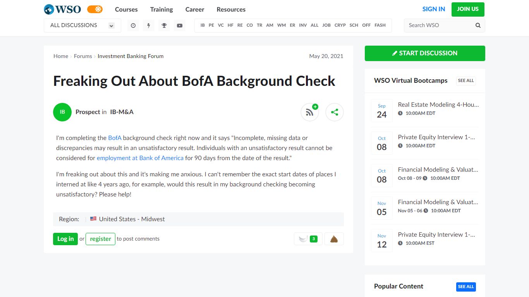Open Private Equity Interview Oct 08 bootcamp

(x=437, y=137)
